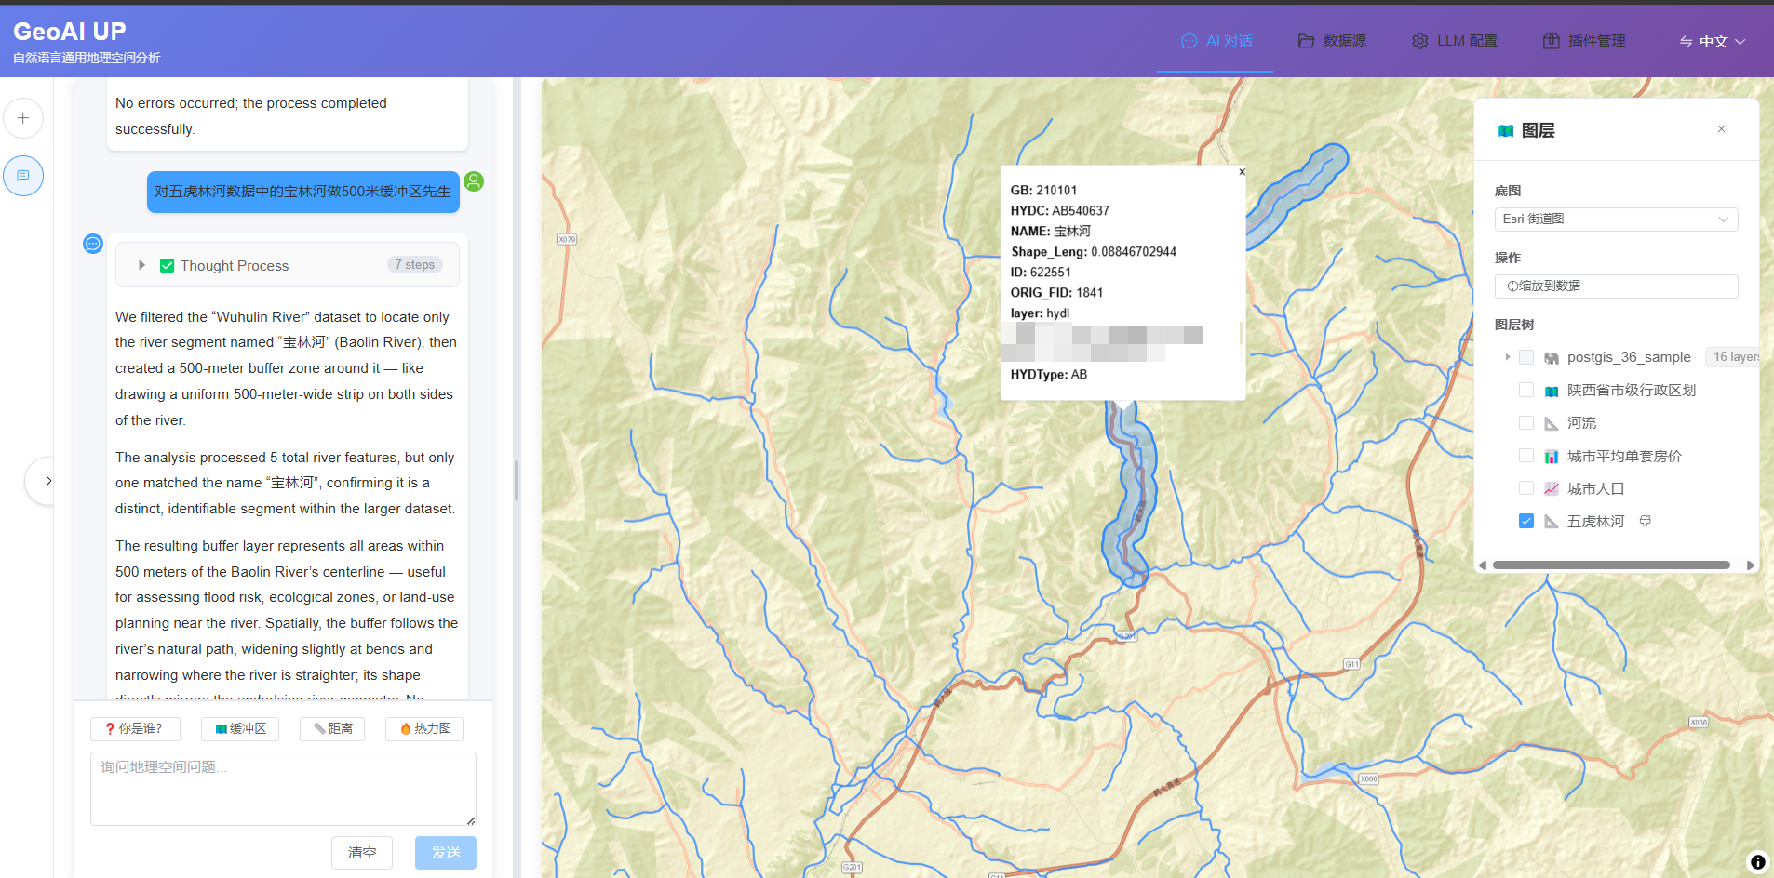1774x878 pixels.
Task: Expand the collapsed side panel arrow
Action: point(47,481)
